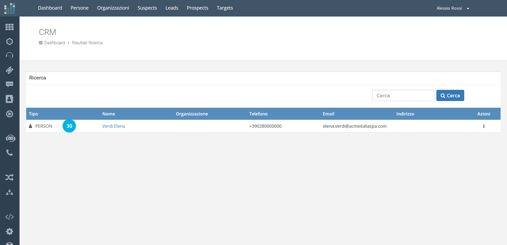Click the app logo in top-left corner
Image resolution: width=507 pixels, height=245 pixels.
click(10, 8)
